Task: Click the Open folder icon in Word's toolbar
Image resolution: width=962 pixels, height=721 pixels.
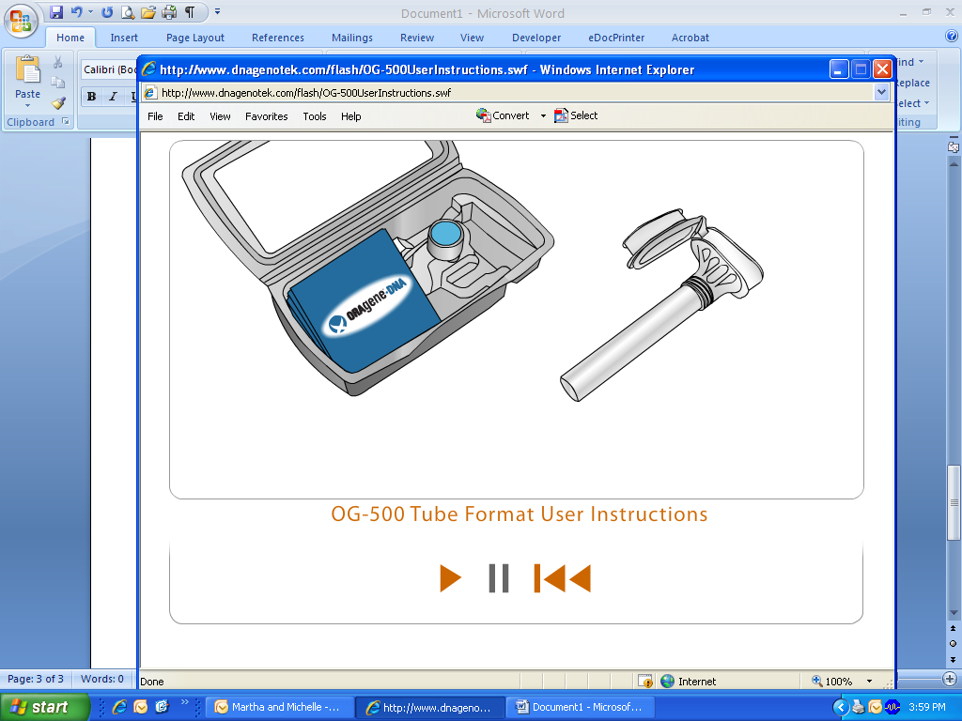Action: coord(148,12)
